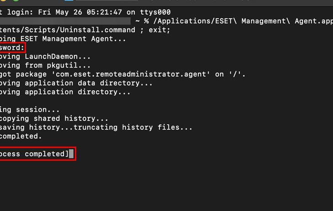Click the Process completed message
This screenshot has height=211, width=333.
click(x=34, y=154)
